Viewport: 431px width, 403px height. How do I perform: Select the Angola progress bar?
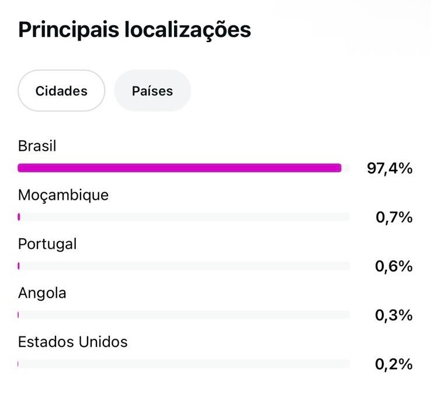[x=184, y=315]
